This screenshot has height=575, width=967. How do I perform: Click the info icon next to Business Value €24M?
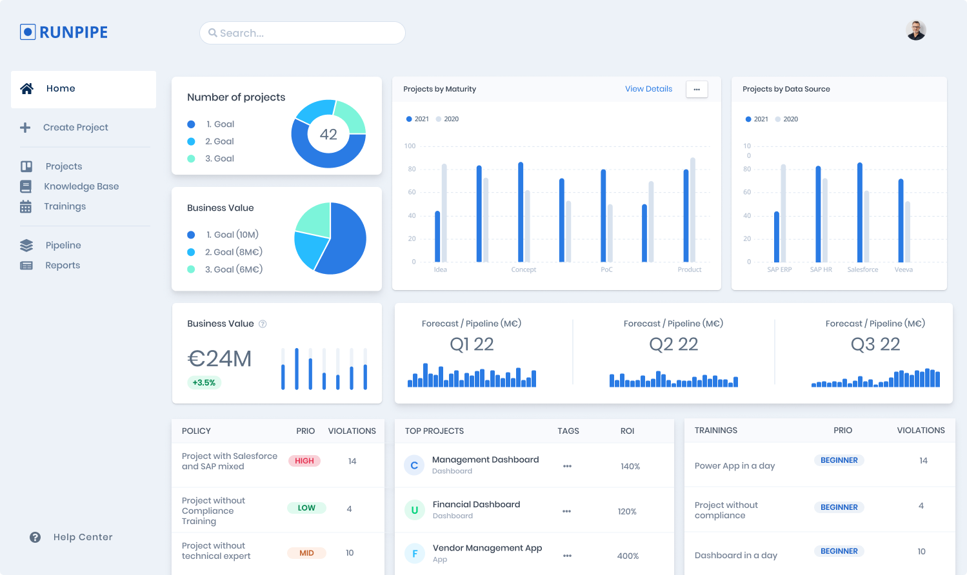click(263, 324)
